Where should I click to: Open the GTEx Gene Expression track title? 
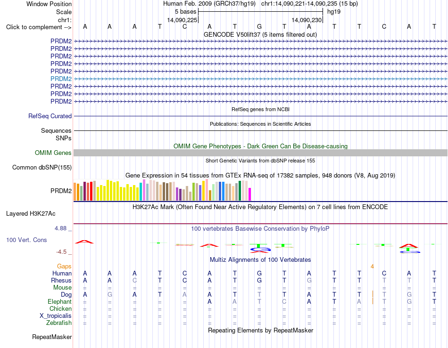pos(260,176)
